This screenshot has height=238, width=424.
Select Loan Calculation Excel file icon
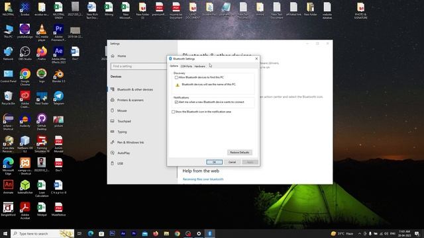pyautogui.click(x=42, y=188)
